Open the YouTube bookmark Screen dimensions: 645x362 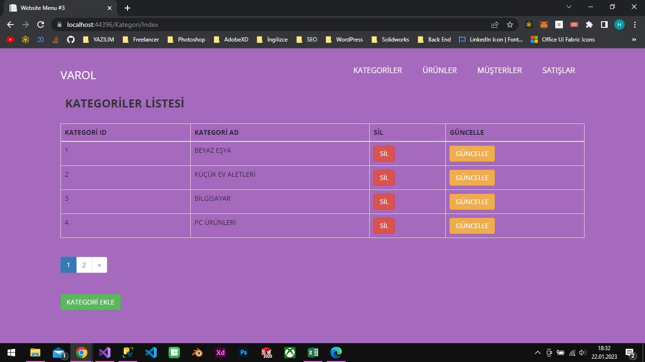(x=9, y=40)
